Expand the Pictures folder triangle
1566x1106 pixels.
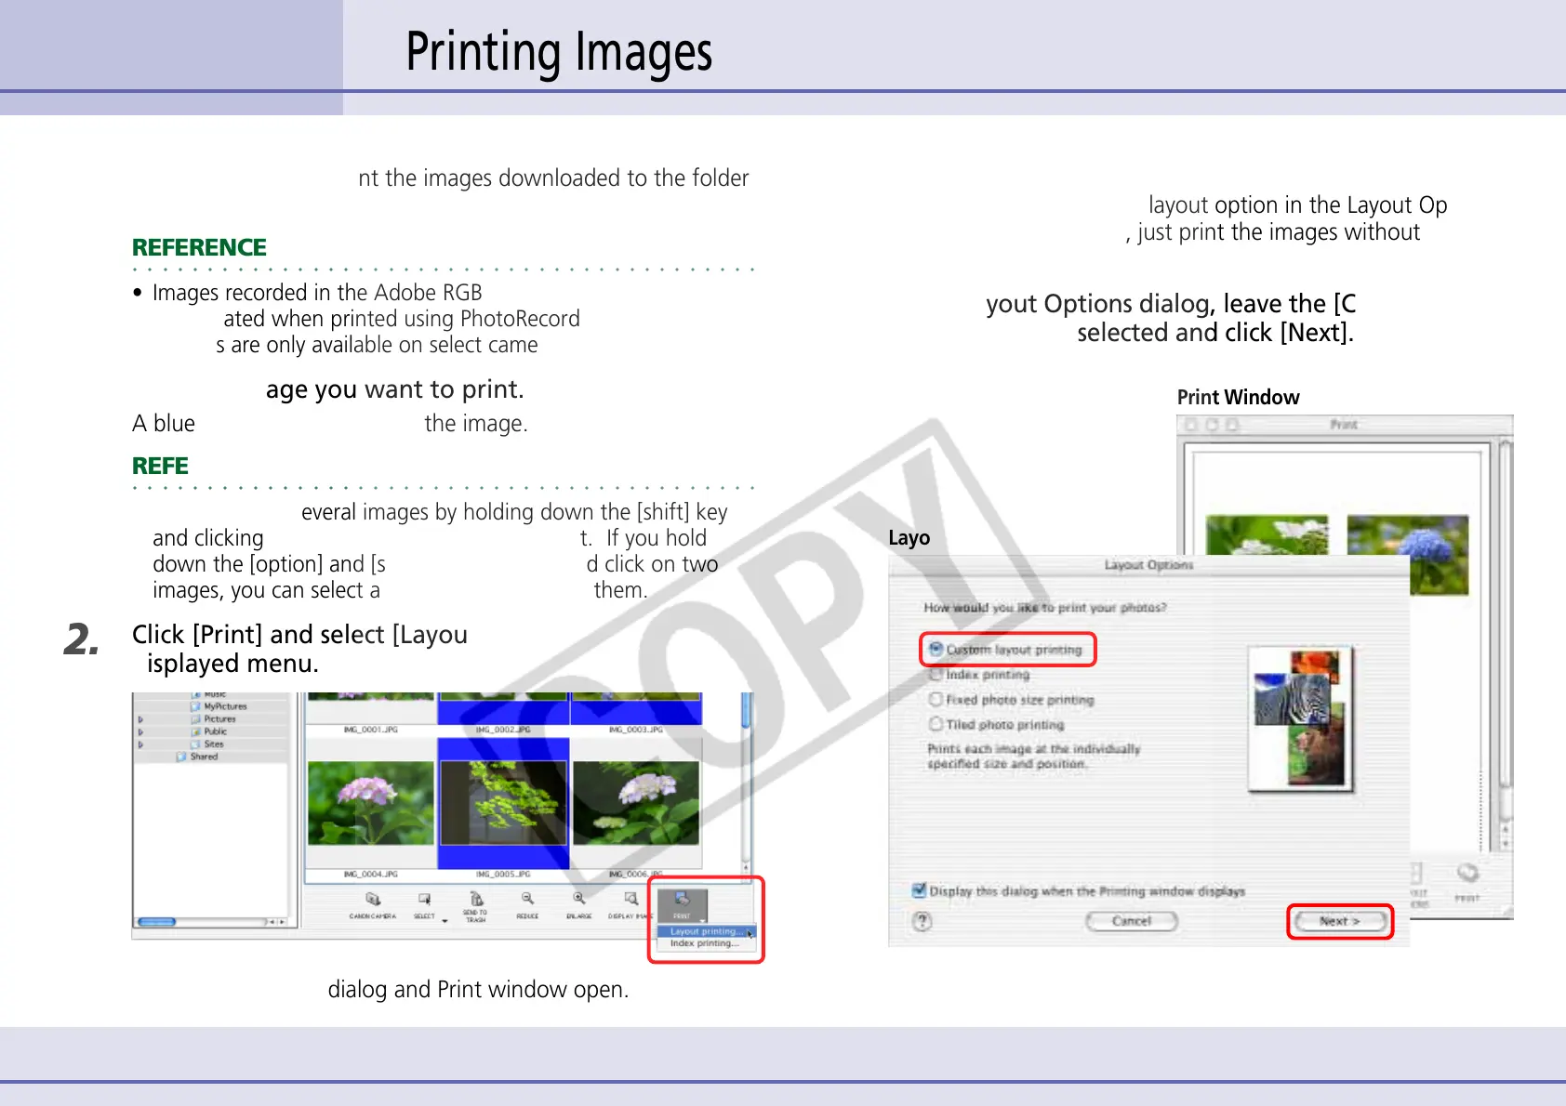coord(140,719)
